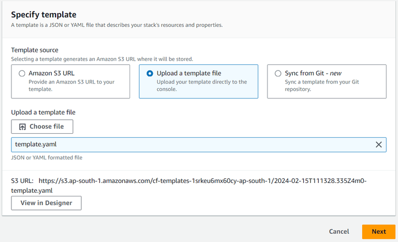Screen dimensions: 398x242
Task: Choose the Sync from Git radio option
Action: [x=278, y=74]
